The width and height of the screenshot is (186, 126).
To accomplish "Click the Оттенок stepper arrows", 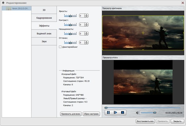I will click(86, 43).
